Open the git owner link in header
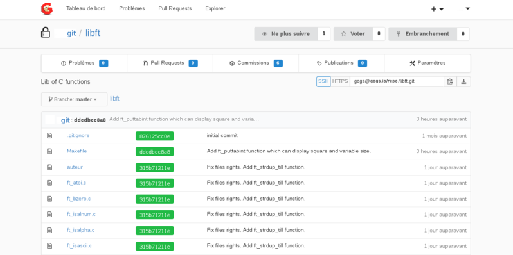513x255 pixels. pos(71,33)
